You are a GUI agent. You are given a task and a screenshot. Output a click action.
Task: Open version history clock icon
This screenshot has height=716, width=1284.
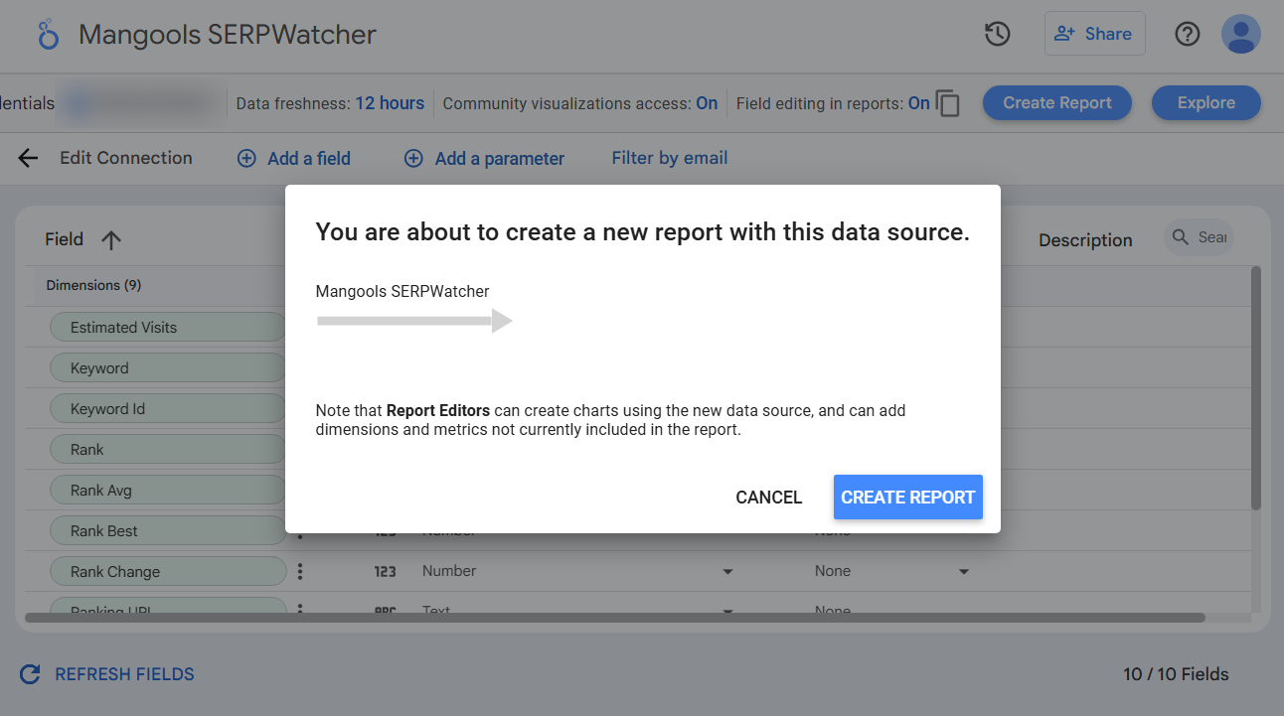pos(997,34)
